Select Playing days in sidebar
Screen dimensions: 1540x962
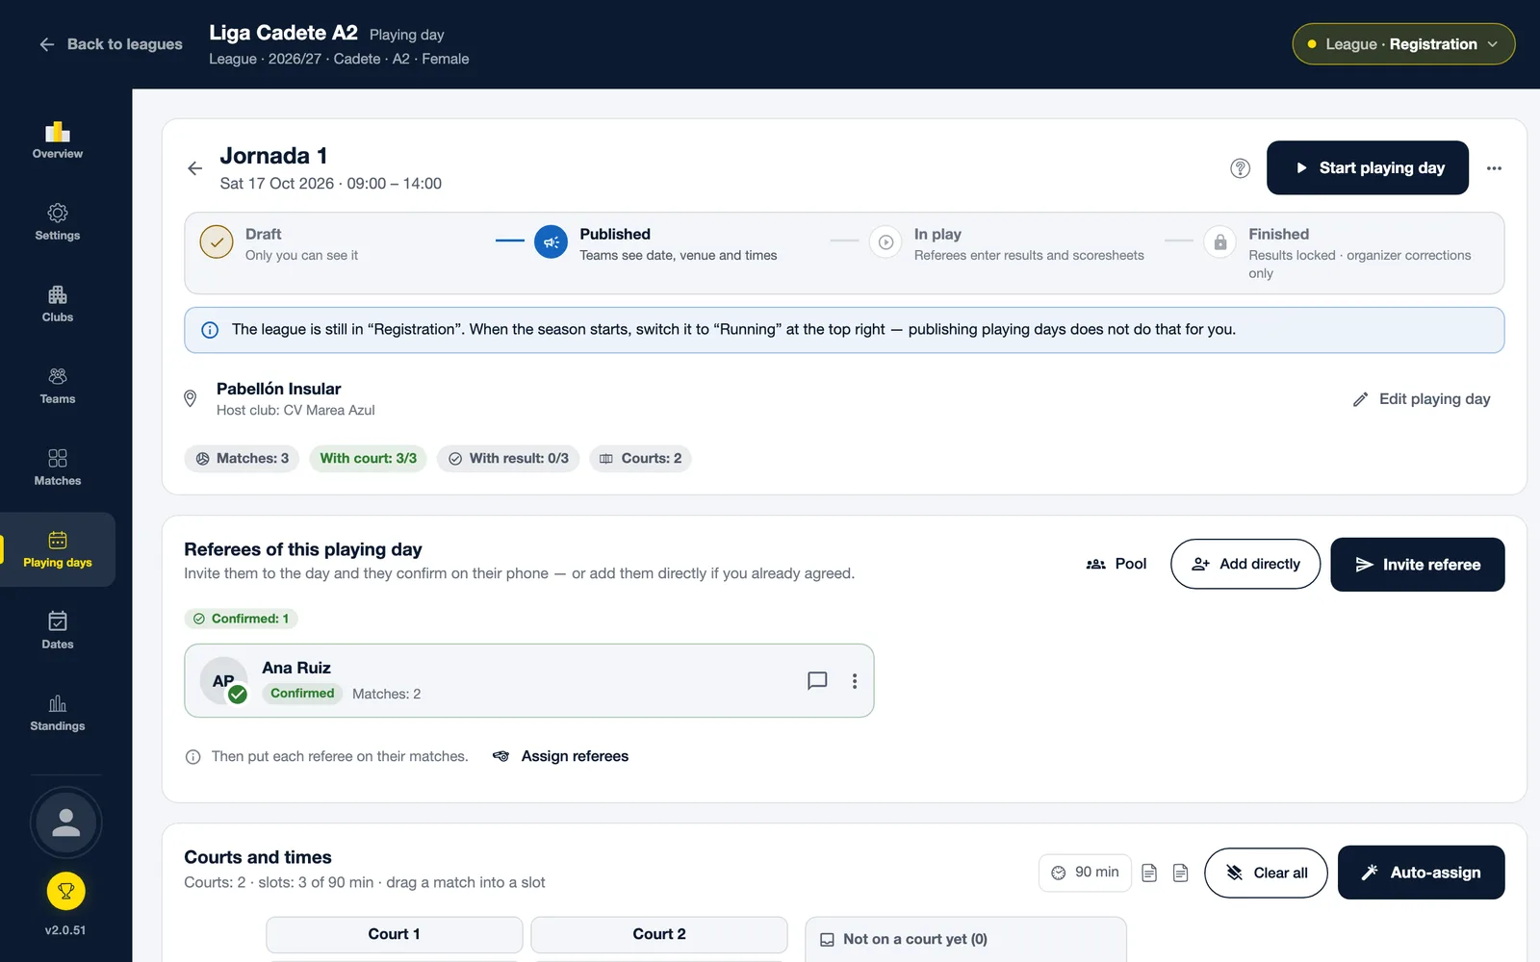(58, 549)
